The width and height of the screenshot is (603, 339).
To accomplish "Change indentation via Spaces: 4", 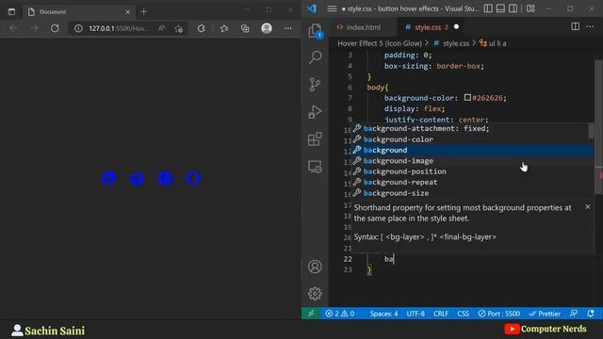I will pyautogui.click(x=383, y=314).
